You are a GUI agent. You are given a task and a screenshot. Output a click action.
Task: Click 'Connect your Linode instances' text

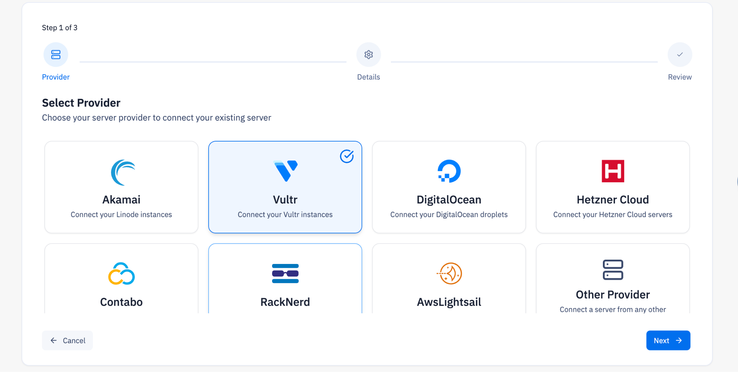pos(121,215)
